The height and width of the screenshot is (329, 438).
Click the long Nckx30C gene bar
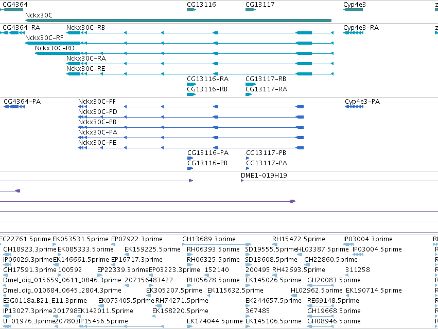tap(178, 21)
